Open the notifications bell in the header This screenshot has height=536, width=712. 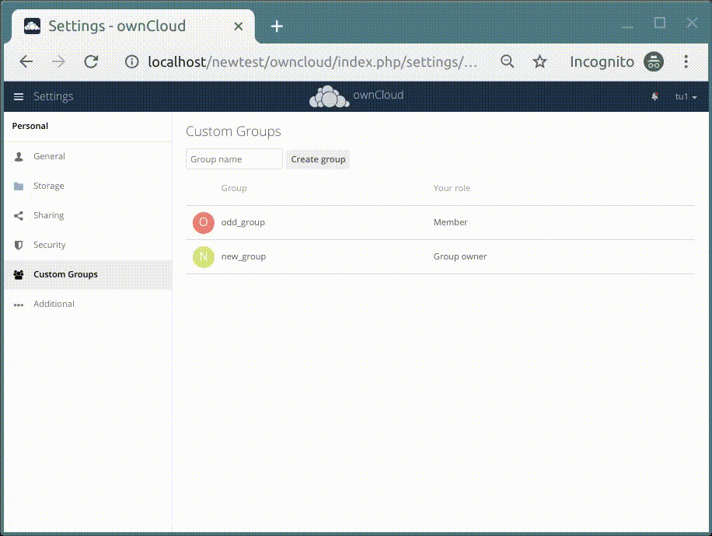(654, 96)
